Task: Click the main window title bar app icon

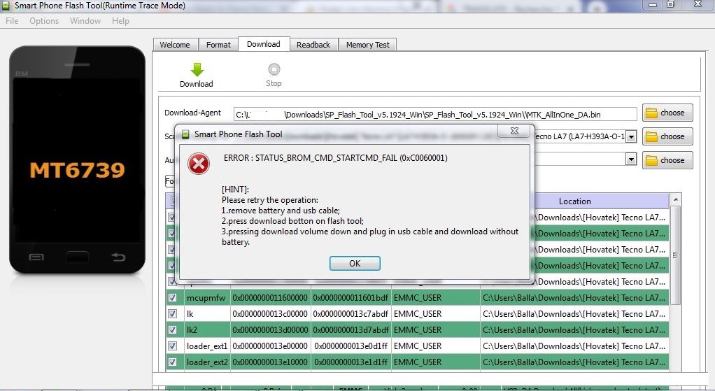Action: point(6,6)
